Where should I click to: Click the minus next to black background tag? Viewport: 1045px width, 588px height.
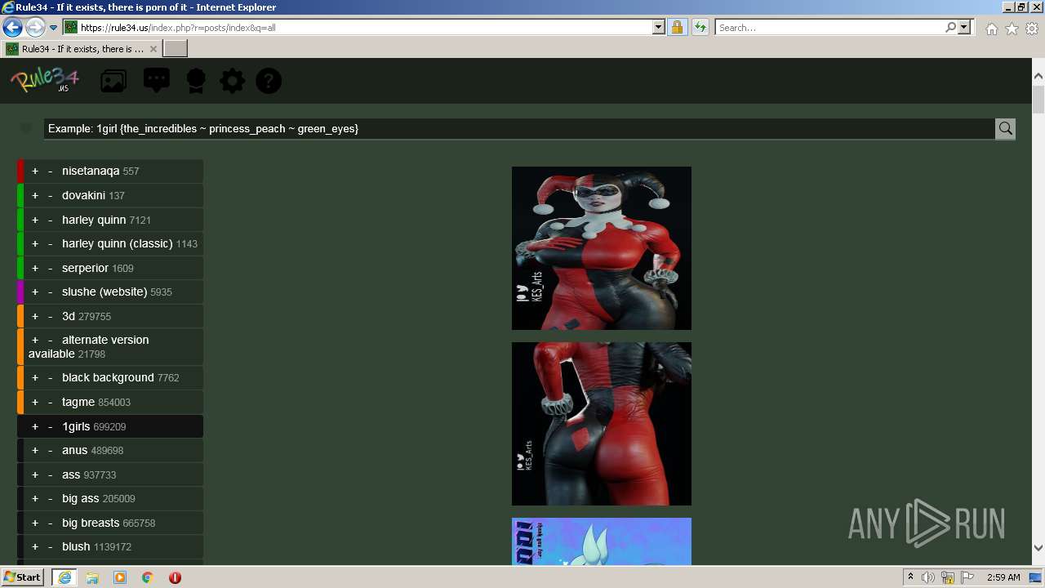[x=50, y=377]
